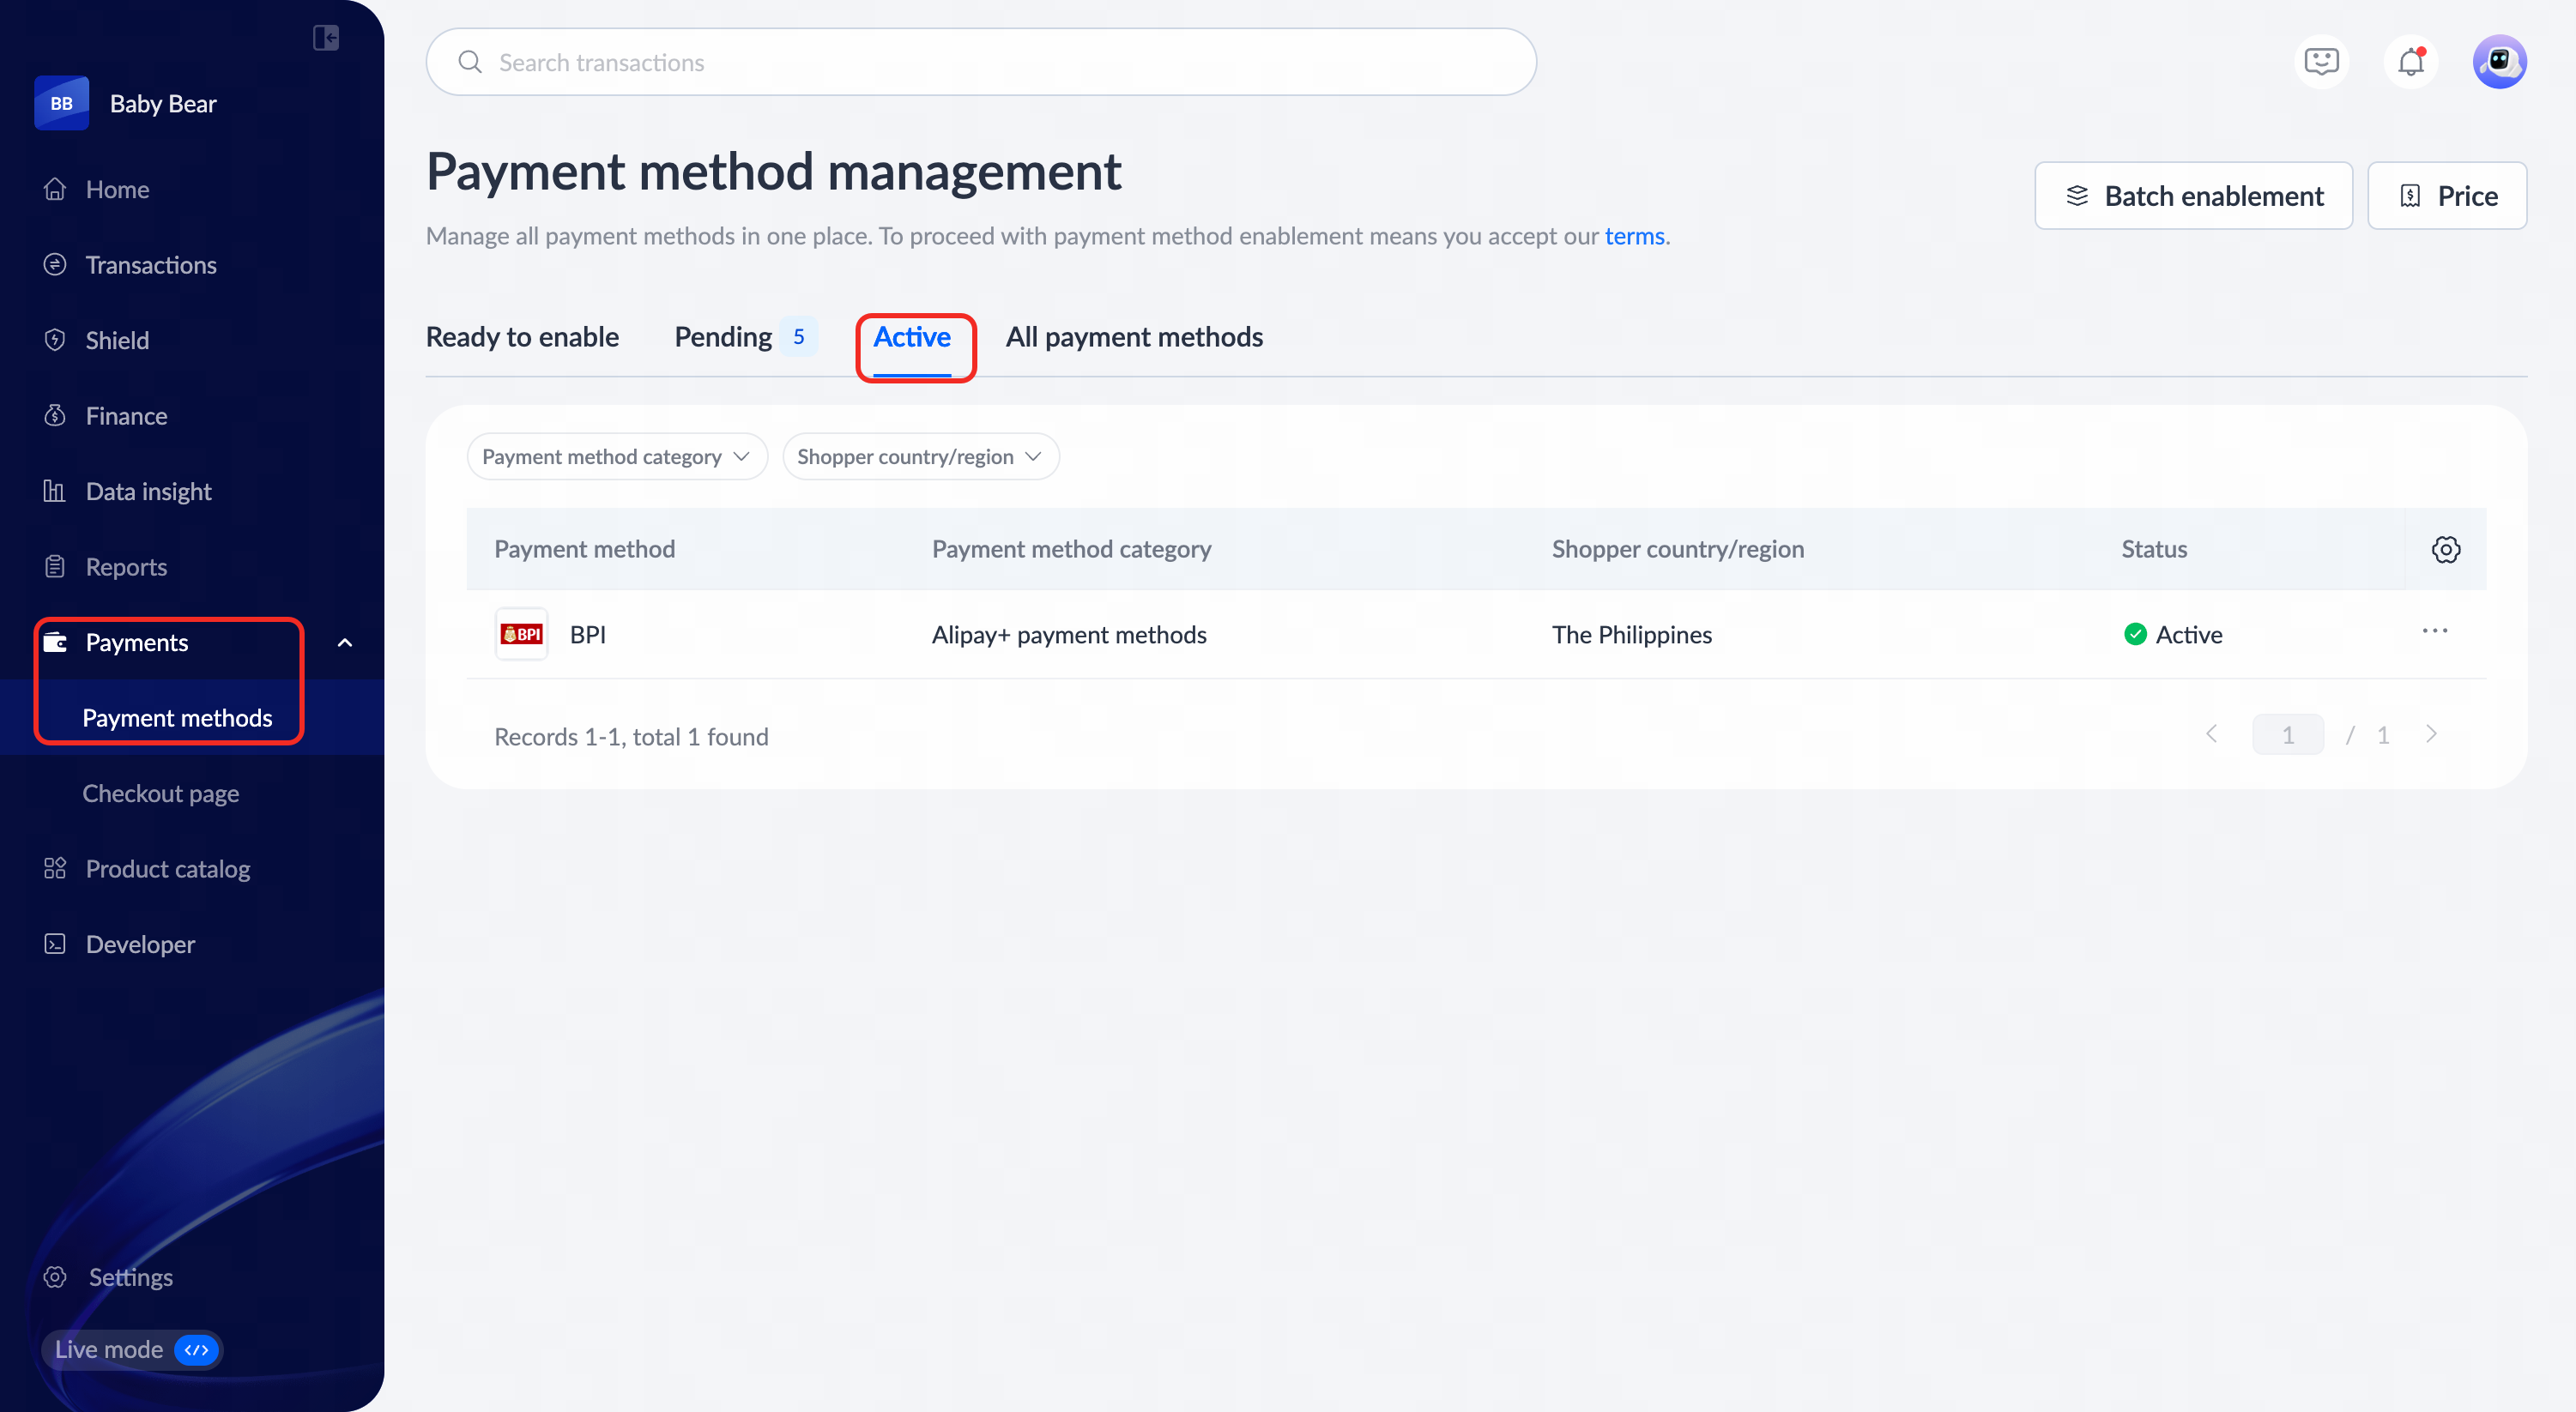Viewport: 2576px width, 1412px height.
Task: Expand Shopper country/region filter
Action: pyautogui.click(x=919, y=457)
